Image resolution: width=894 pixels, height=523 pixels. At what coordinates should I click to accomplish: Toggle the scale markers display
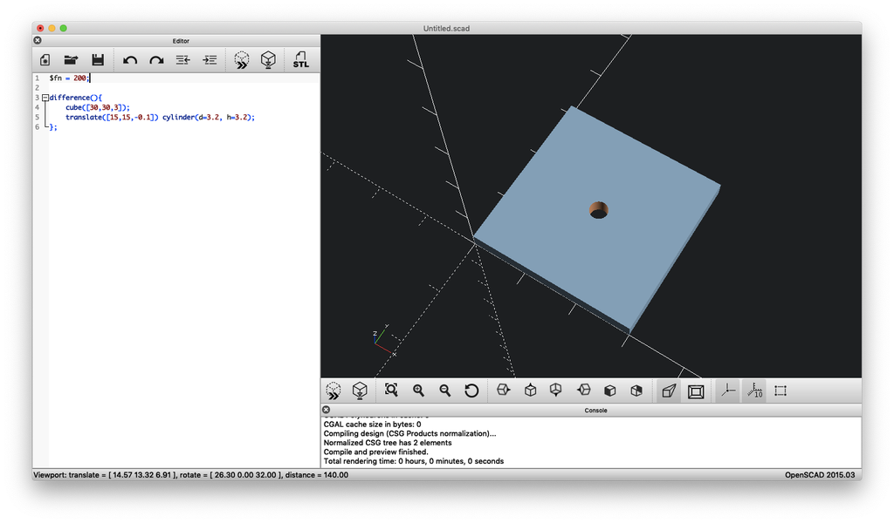pos(754,391)
